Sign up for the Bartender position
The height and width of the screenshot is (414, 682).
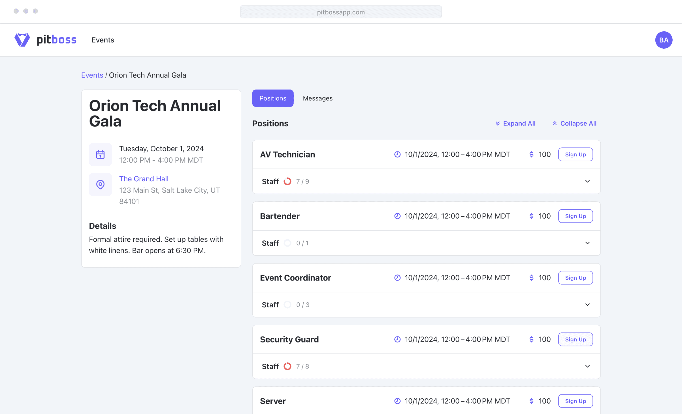[x=575, y=216]
